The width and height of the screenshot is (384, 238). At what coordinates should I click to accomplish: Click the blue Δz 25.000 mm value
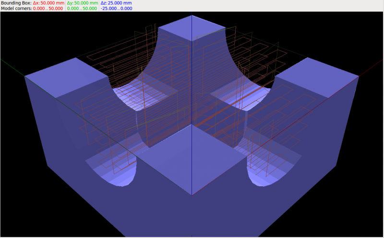(x=115, y=3)
